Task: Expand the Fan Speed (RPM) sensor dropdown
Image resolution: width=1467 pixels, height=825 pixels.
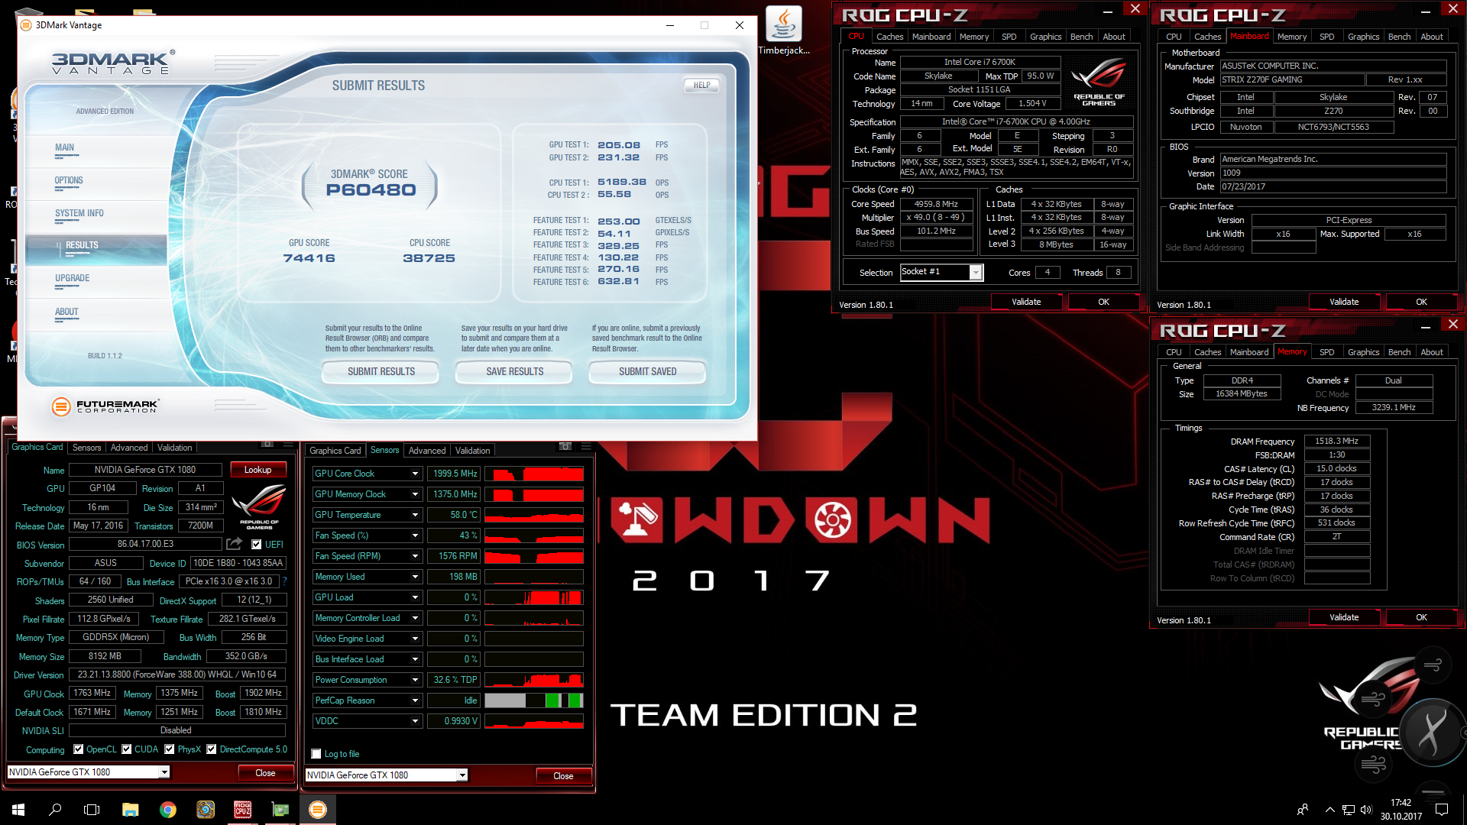Action: point(416,556)
